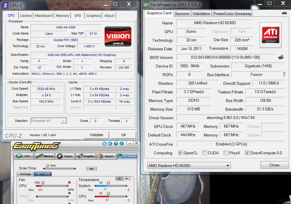Toggle the PhysX checkbox
The width and height of the screenshot is (291, 204).
[226, 153]
